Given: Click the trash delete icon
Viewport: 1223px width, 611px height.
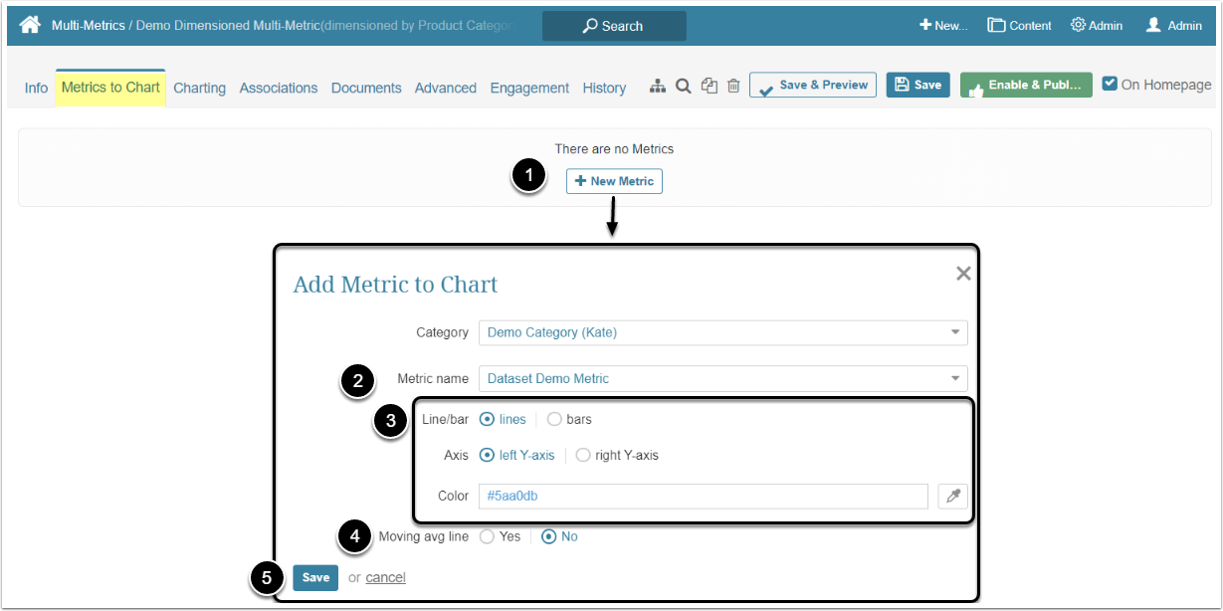Looking at the screenshot, I should (733, 87).
